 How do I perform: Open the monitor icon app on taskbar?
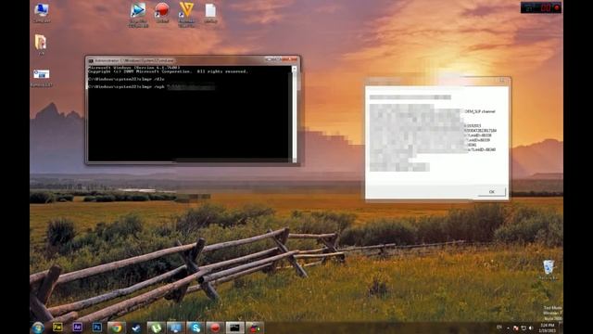click(176, 328)
